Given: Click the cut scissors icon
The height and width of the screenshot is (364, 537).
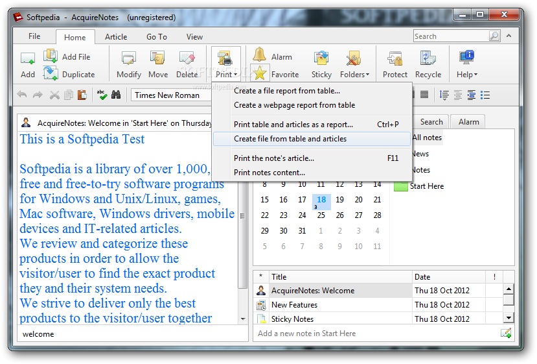Looking at the screenshot, I should pyautogui.click(x=54, y=95).
